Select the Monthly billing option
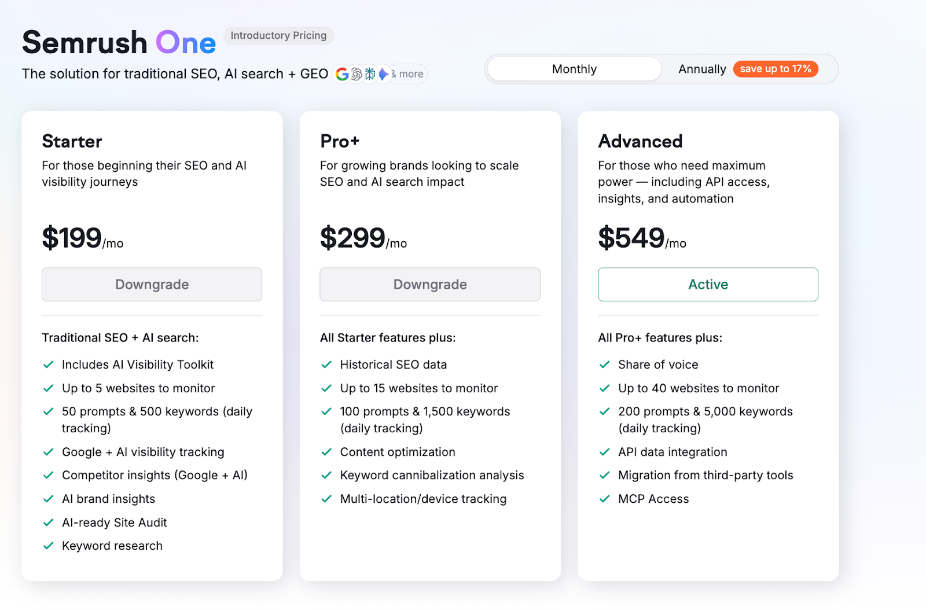The height and width of the screenshot is (611, 926). coord(574,69)
